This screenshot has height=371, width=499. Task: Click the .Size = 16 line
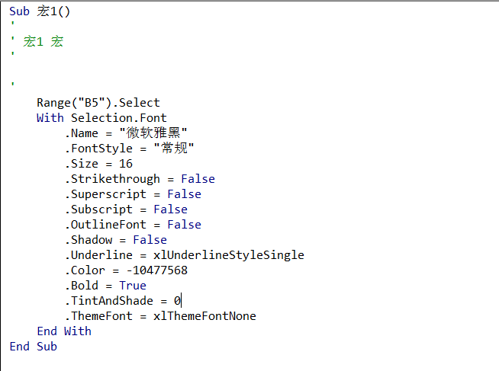tap(98, 164)
